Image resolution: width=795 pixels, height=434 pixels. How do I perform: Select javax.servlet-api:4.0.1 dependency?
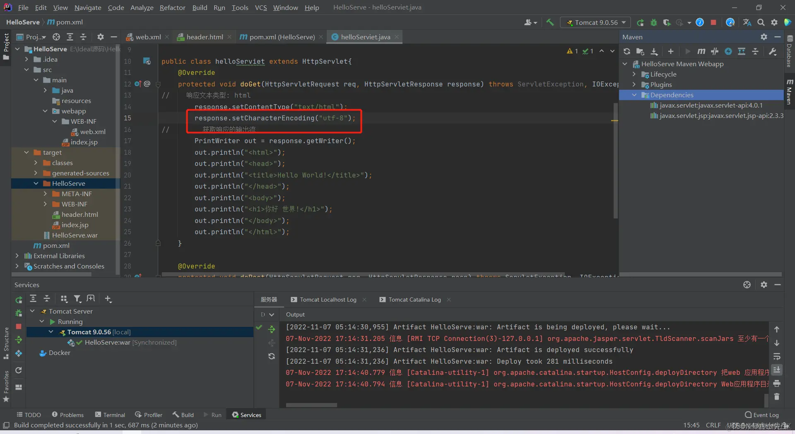click(x=711, y=105)
